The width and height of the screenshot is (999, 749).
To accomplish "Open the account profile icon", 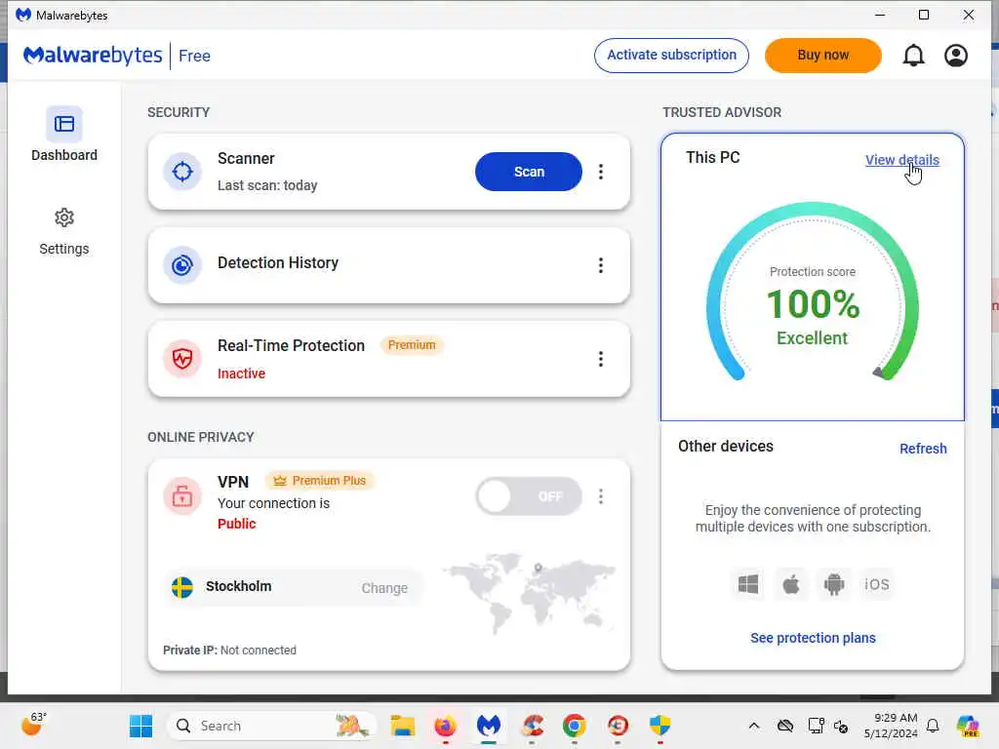I will pyautogui.click(x=956, y=56).
